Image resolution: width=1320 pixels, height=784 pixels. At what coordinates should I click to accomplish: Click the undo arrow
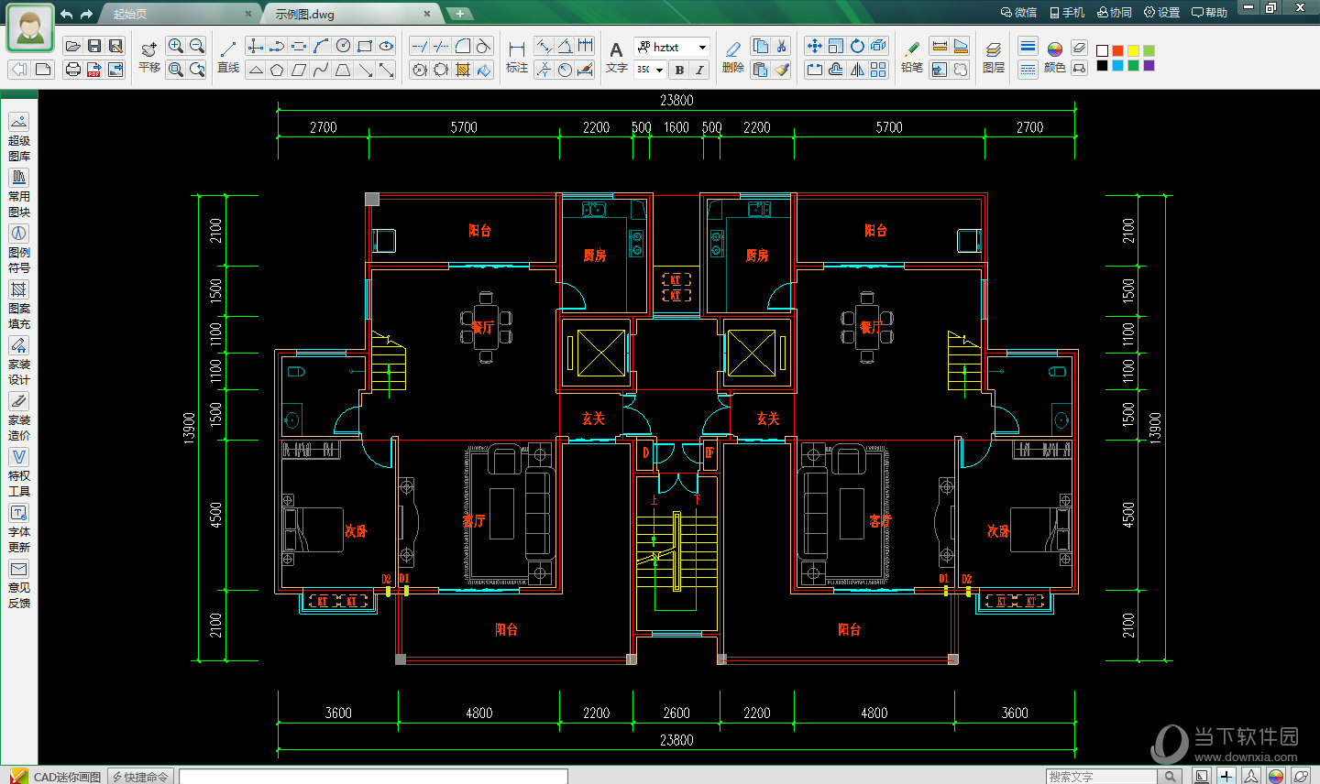tap(66, 14)
